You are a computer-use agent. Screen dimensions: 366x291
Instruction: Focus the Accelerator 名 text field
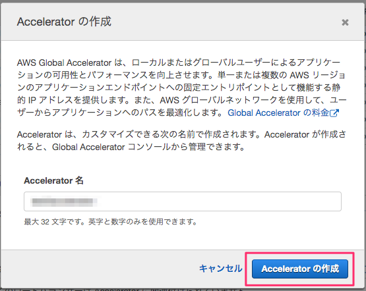183,201
